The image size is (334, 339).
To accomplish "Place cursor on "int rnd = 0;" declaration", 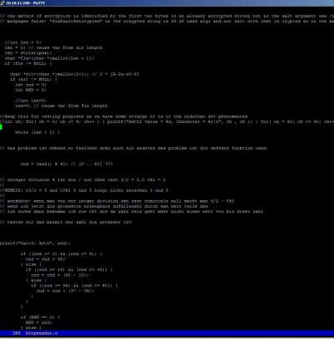I will tap(31, 85).
